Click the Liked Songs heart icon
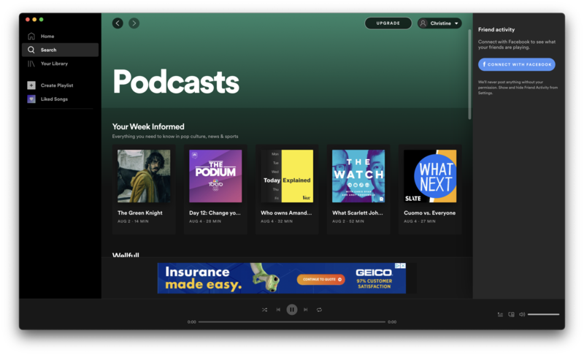Viewport: 584px width, 355px height. [31, 99]
